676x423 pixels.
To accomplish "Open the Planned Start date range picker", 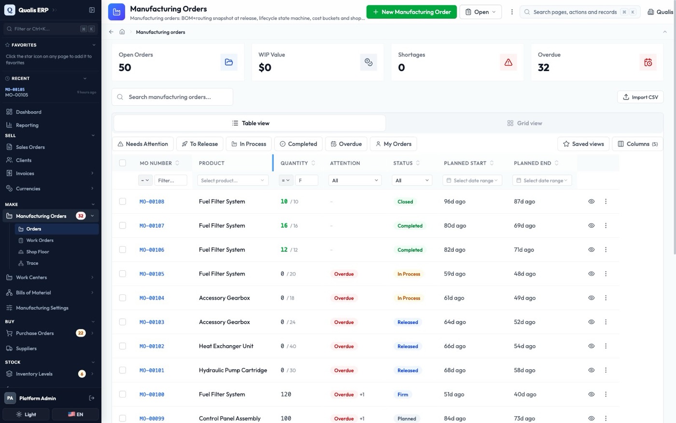I will tap(472, 180).
